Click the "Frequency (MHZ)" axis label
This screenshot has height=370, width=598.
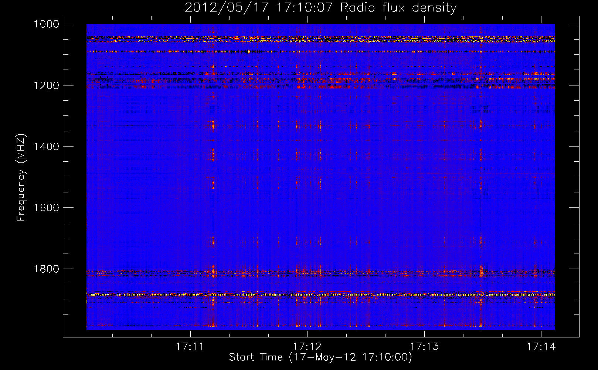pyautogui.click(x=21, y=178)
